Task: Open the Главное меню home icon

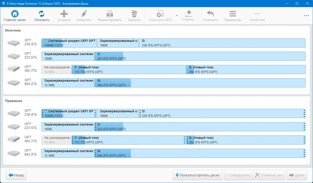Action: point(15,14)
